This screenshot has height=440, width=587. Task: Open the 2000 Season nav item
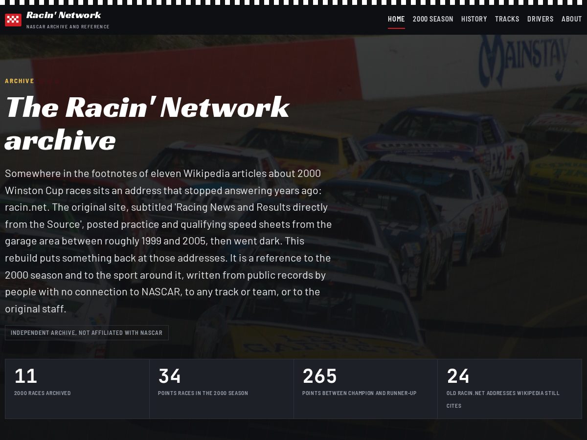pyautogui.click(x=433, y=19)
